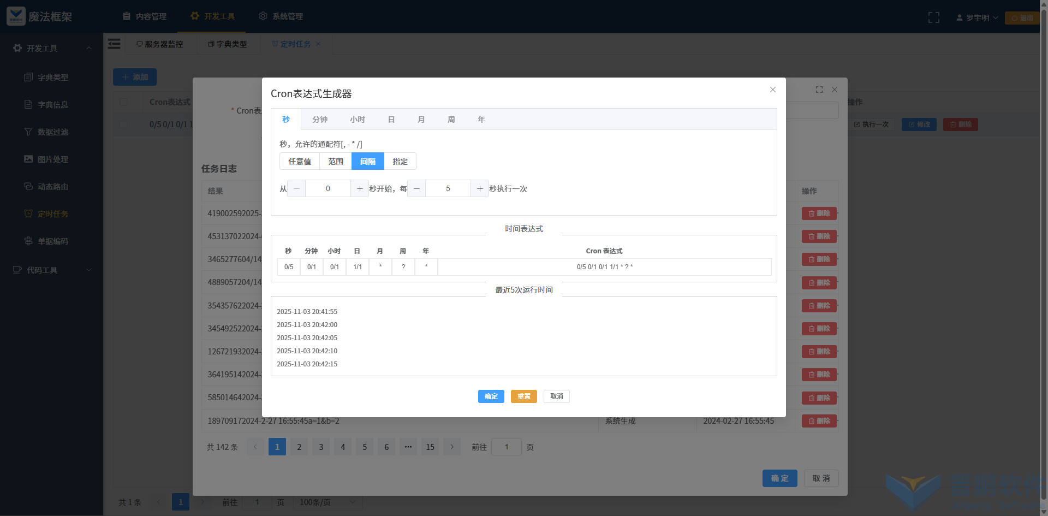Open the 罗宇明 user dropdown
Image resolution: width=1048 pixels, height=516 pixels.
[x=976, y=17]
